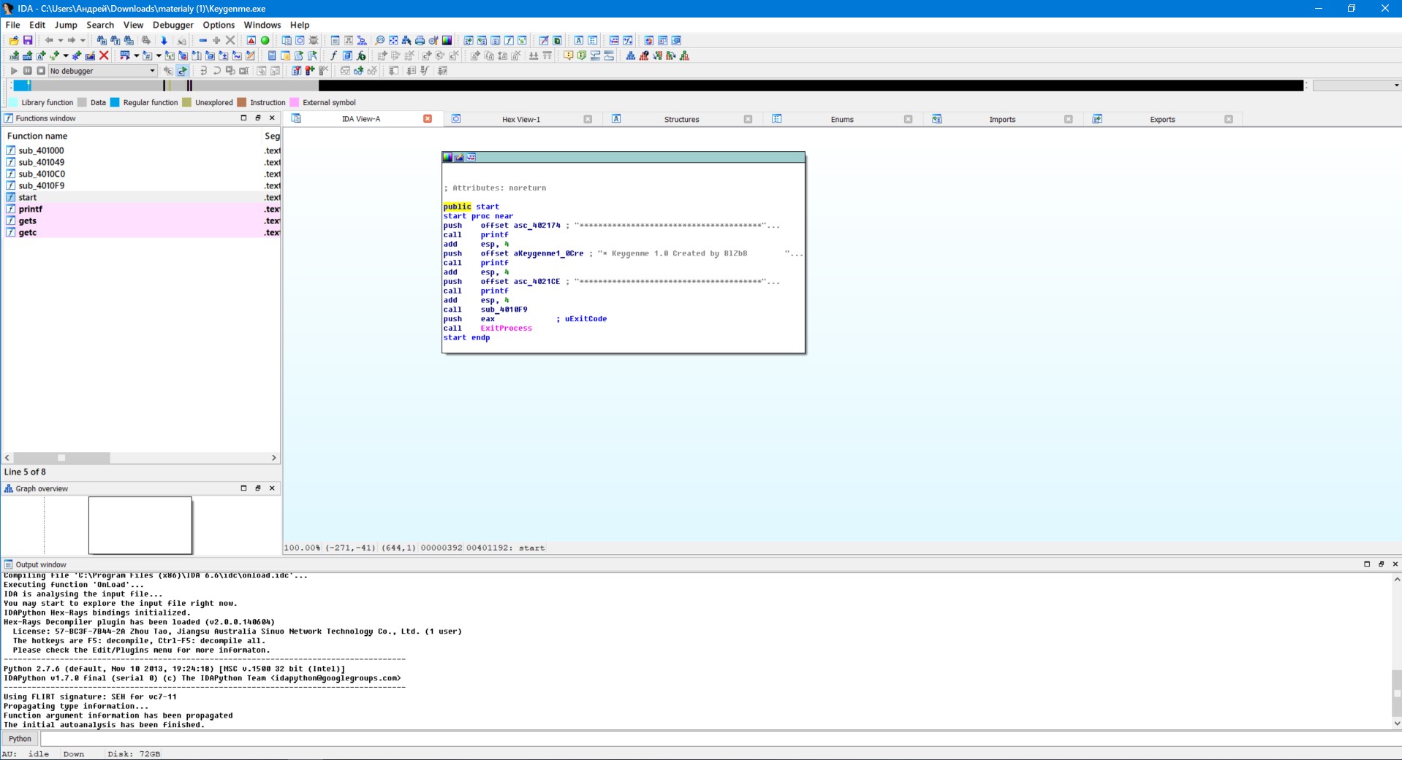Image resolution: width=1402 pixels, height=760 pixels.
Task: Click the third icon on graph node header
Action: pyautogui.click(x=471, y=158)
